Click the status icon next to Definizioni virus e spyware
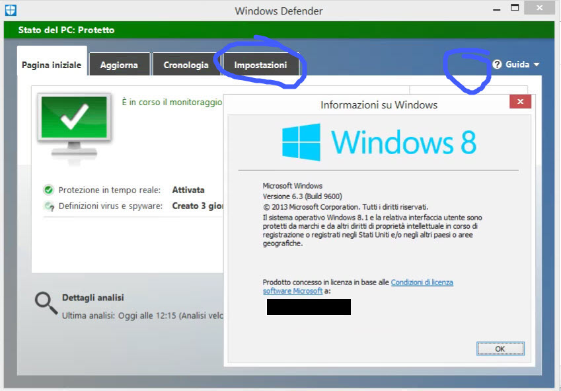Screen dimensions: 561x391 [x=49, y=206]
